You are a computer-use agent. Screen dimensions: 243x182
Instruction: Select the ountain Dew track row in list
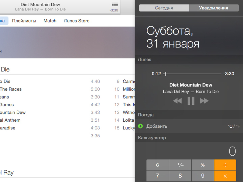pyautogui.click(x=50, y=112)
